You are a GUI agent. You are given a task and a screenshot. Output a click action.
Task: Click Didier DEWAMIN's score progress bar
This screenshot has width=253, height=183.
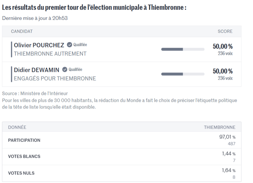[182, 74]
